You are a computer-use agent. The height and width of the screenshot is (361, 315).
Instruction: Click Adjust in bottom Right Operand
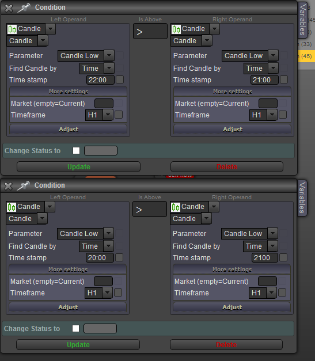[x=232, y=307]
